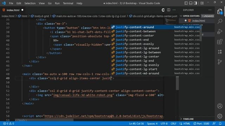This screenshot has width=225, height=126.
Task: Open the Edit menu
Action: click(x=19, y=3)
